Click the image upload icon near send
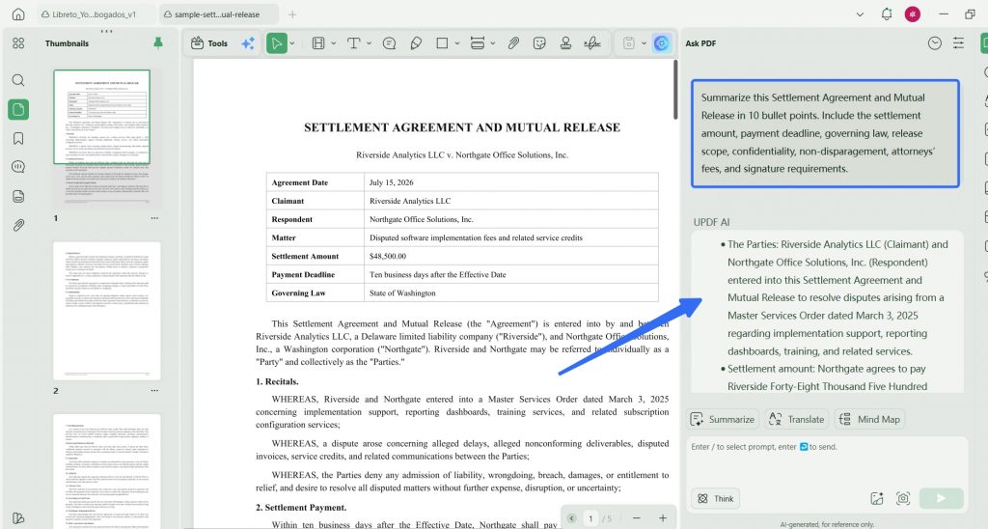The height and width of the screenshot is (529, 988). click(877, 499)
